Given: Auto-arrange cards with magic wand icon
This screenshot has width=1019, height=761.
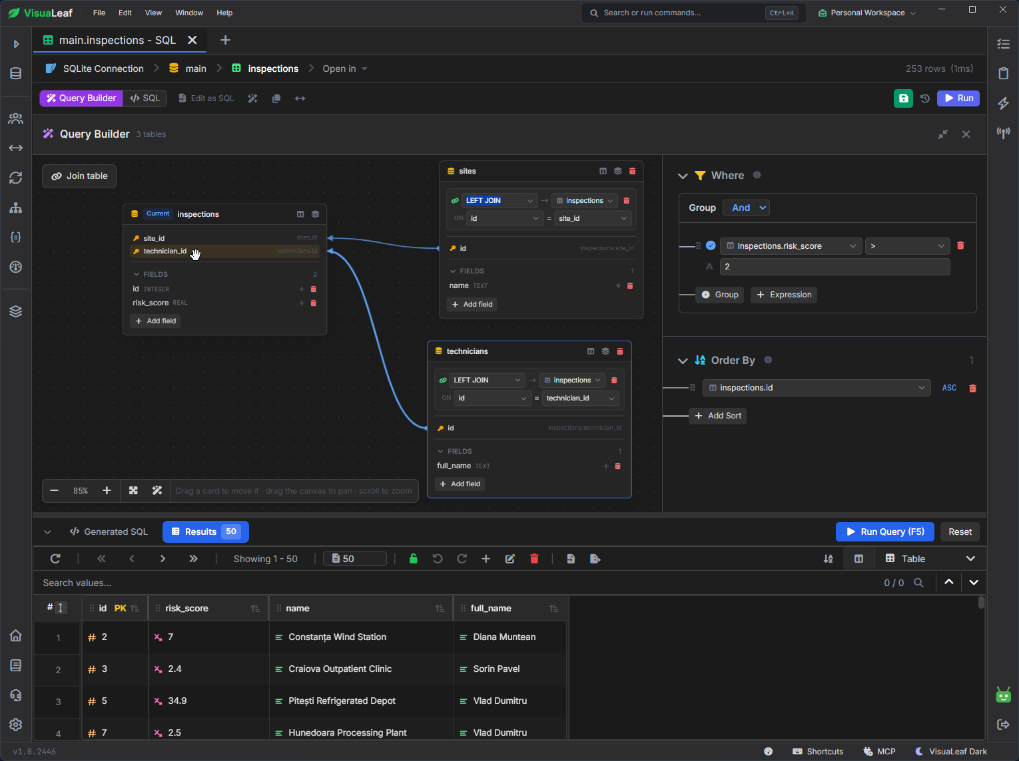Looking at the screenshot, I should point(157,490).
